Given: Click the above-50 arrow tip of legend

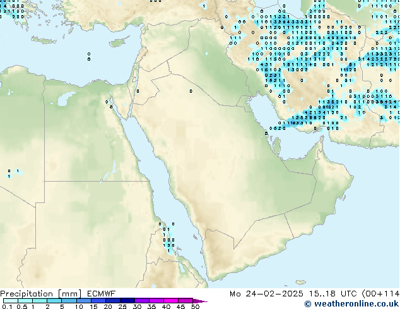Looking at the screenshot, I should click(200, 301).
